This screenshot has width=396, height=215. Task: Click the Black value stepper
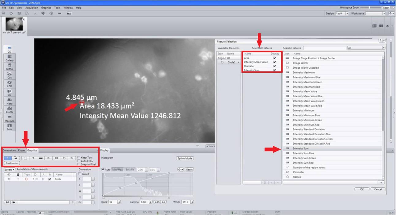point(119,202)
